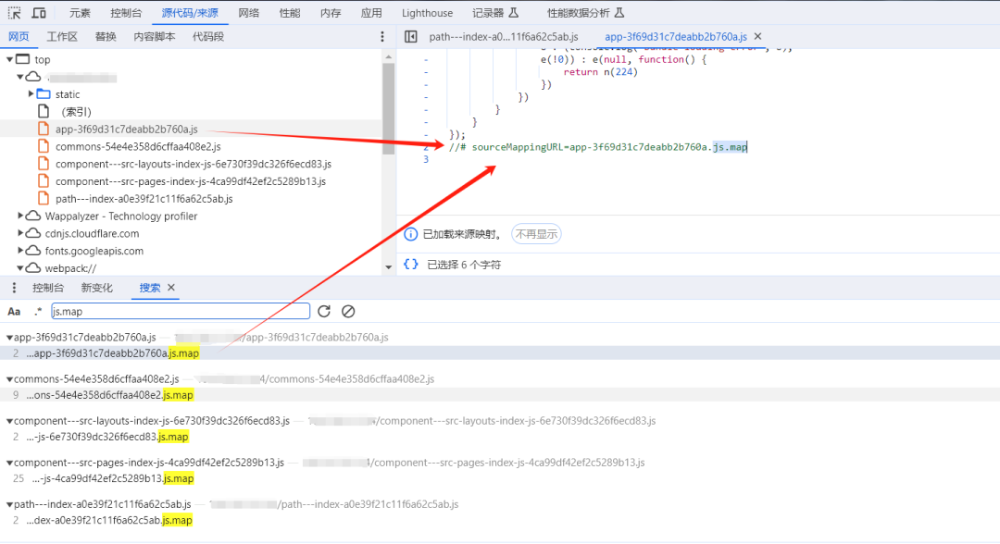Click the info icon beside 已加载来源映射
Viewport: 1000px width, 544px height.
[411, 234]
